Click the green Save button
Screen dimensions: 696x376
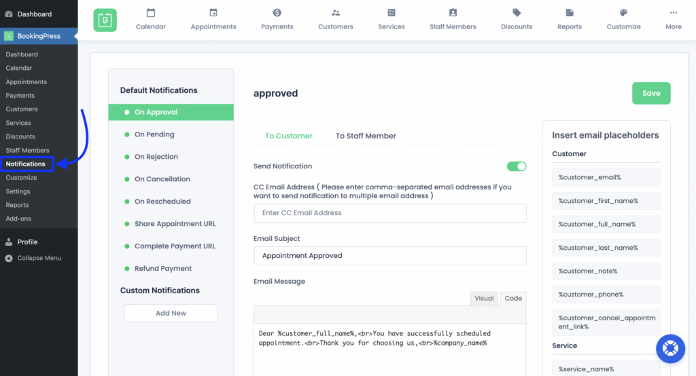pos(651,94)
